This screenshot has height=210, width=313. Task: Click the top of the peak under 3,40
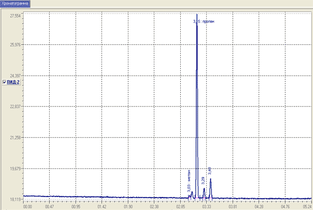[x=210, y=179]
